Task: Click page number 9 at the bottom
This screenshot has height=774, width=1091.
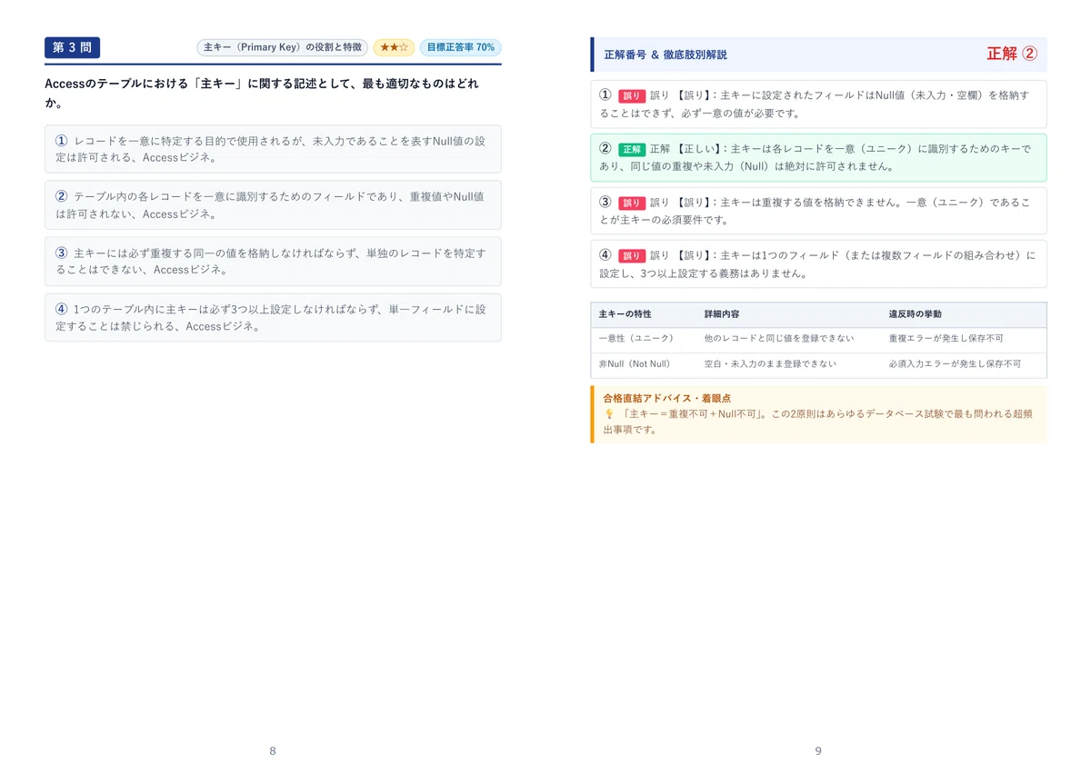Action: [818, 750]
